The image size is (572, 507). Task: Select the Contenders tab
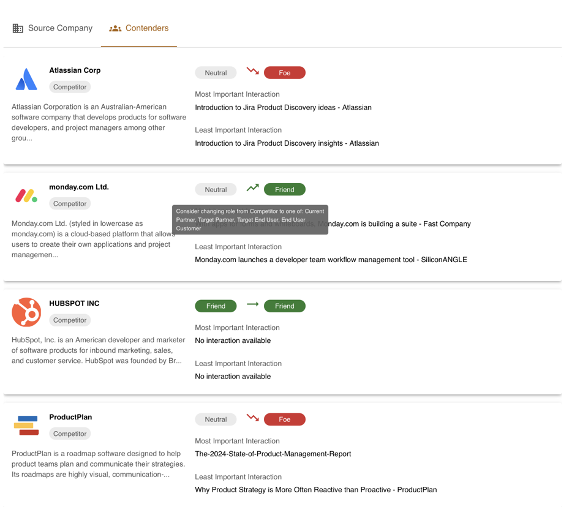point(139,28)
